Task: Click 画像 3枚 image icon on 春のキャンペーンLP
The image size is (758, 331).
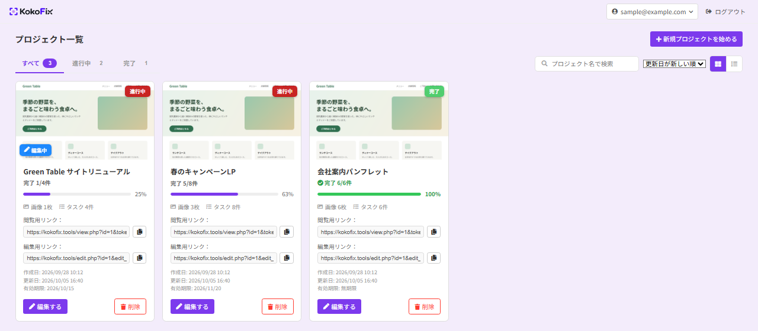Action: point(174,207)
